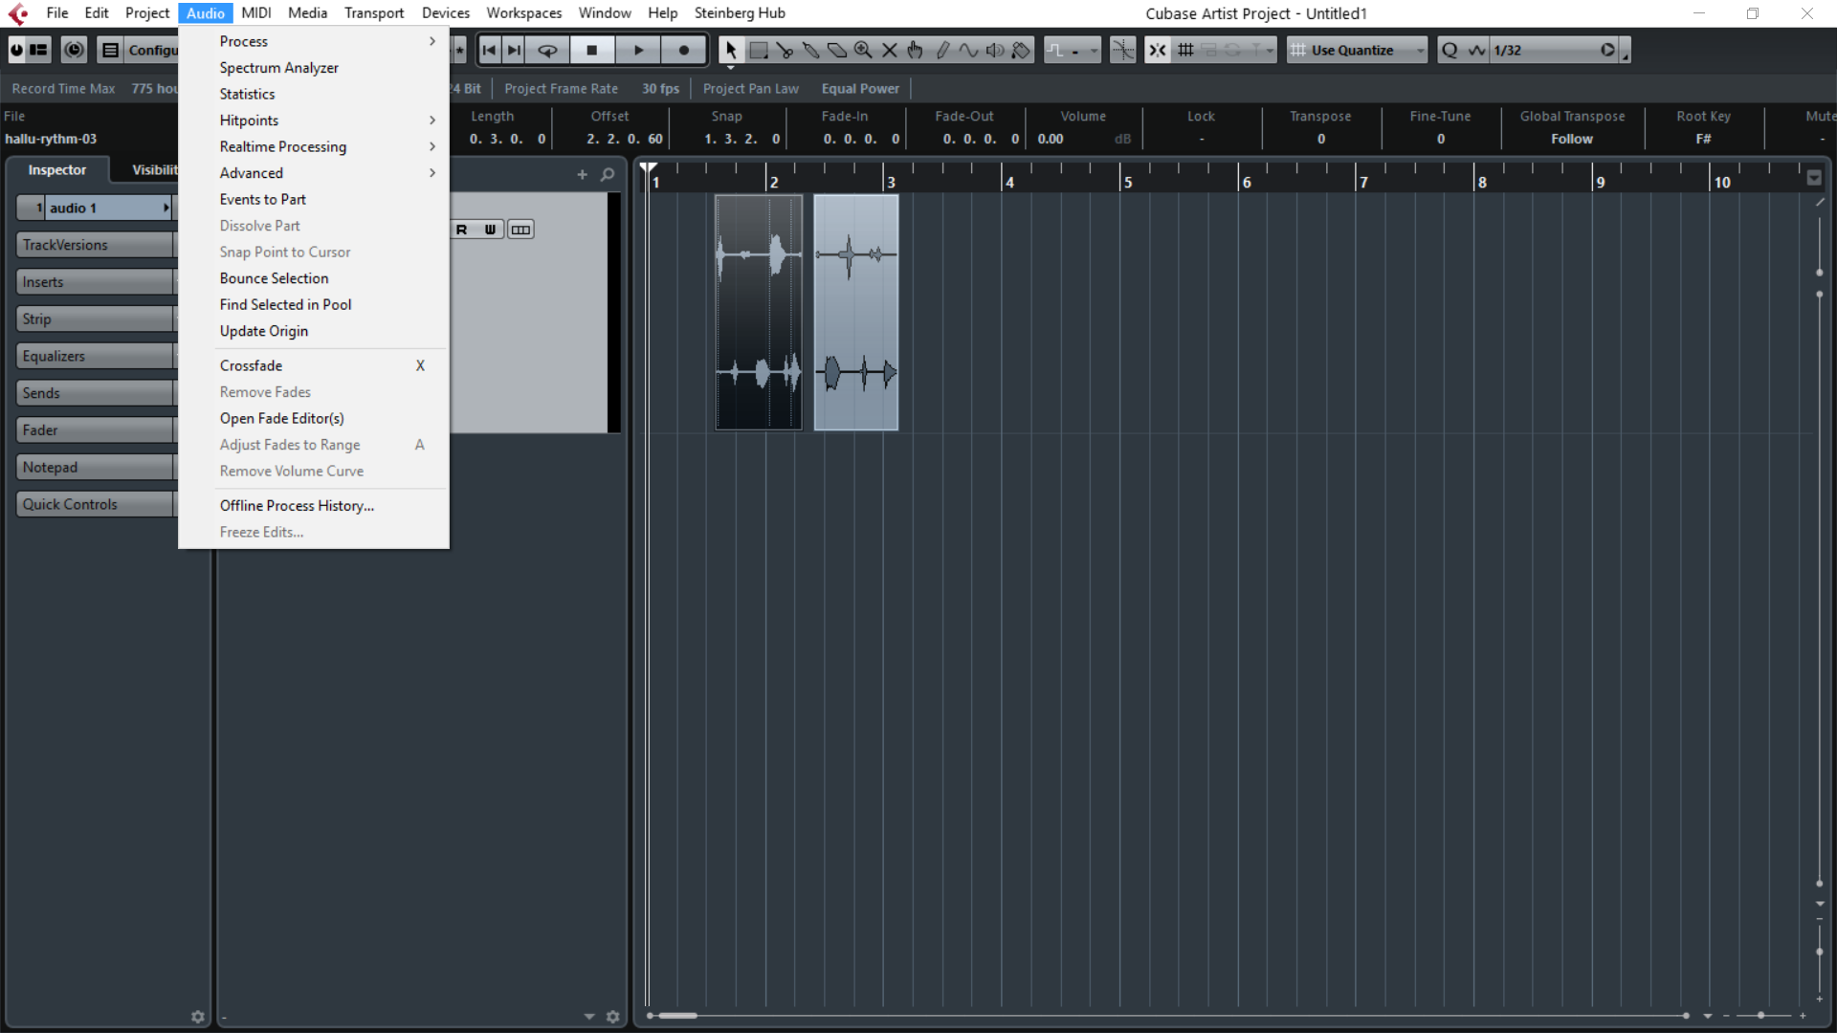
Task: Select the Zoom magnifier tool
Action: [863, 50]
